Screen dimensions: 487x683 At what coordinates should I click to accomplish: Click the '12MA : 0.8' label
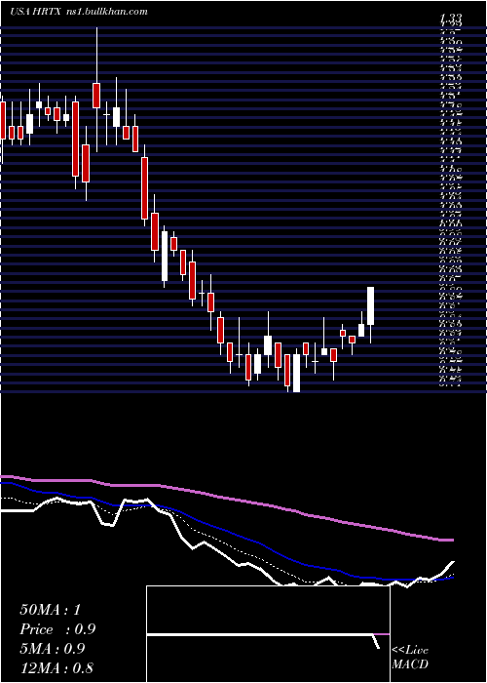click(x=56, y=668)
